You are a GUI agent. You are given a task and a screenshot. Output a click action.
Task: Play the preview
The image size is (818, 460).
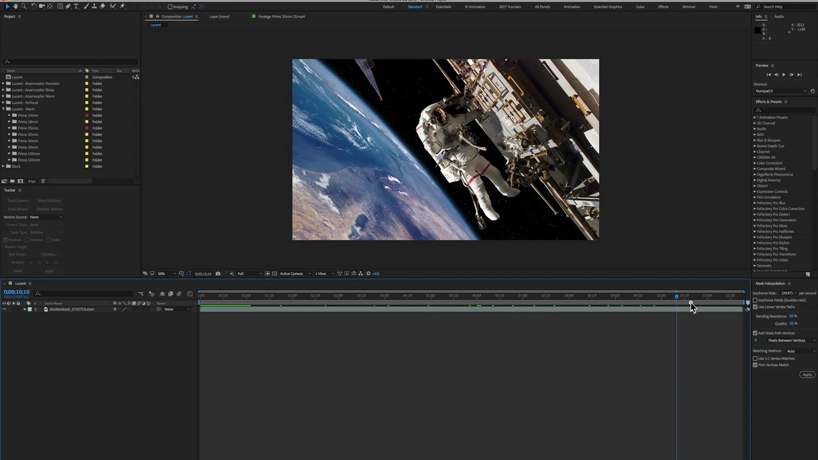784,75
